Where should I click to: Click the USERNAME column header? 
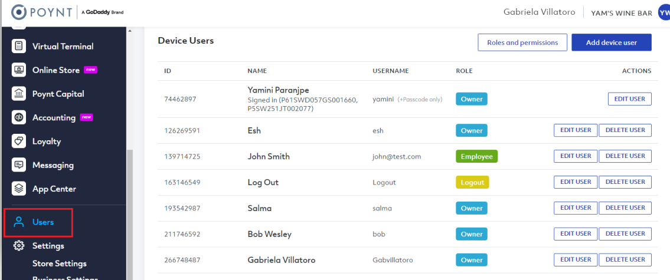391,71
